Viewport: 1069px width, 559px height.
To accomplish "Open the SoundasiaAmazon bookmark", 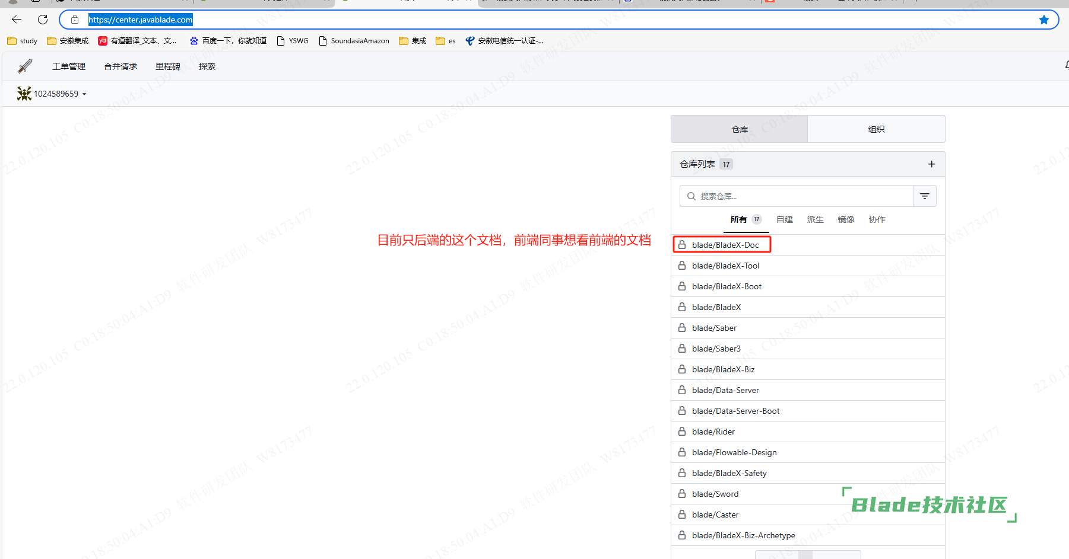I will (354, 41).
